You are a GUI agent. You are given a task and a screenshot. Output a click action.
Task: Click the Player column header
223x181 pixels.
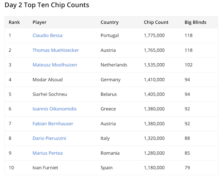coord(39,22)
